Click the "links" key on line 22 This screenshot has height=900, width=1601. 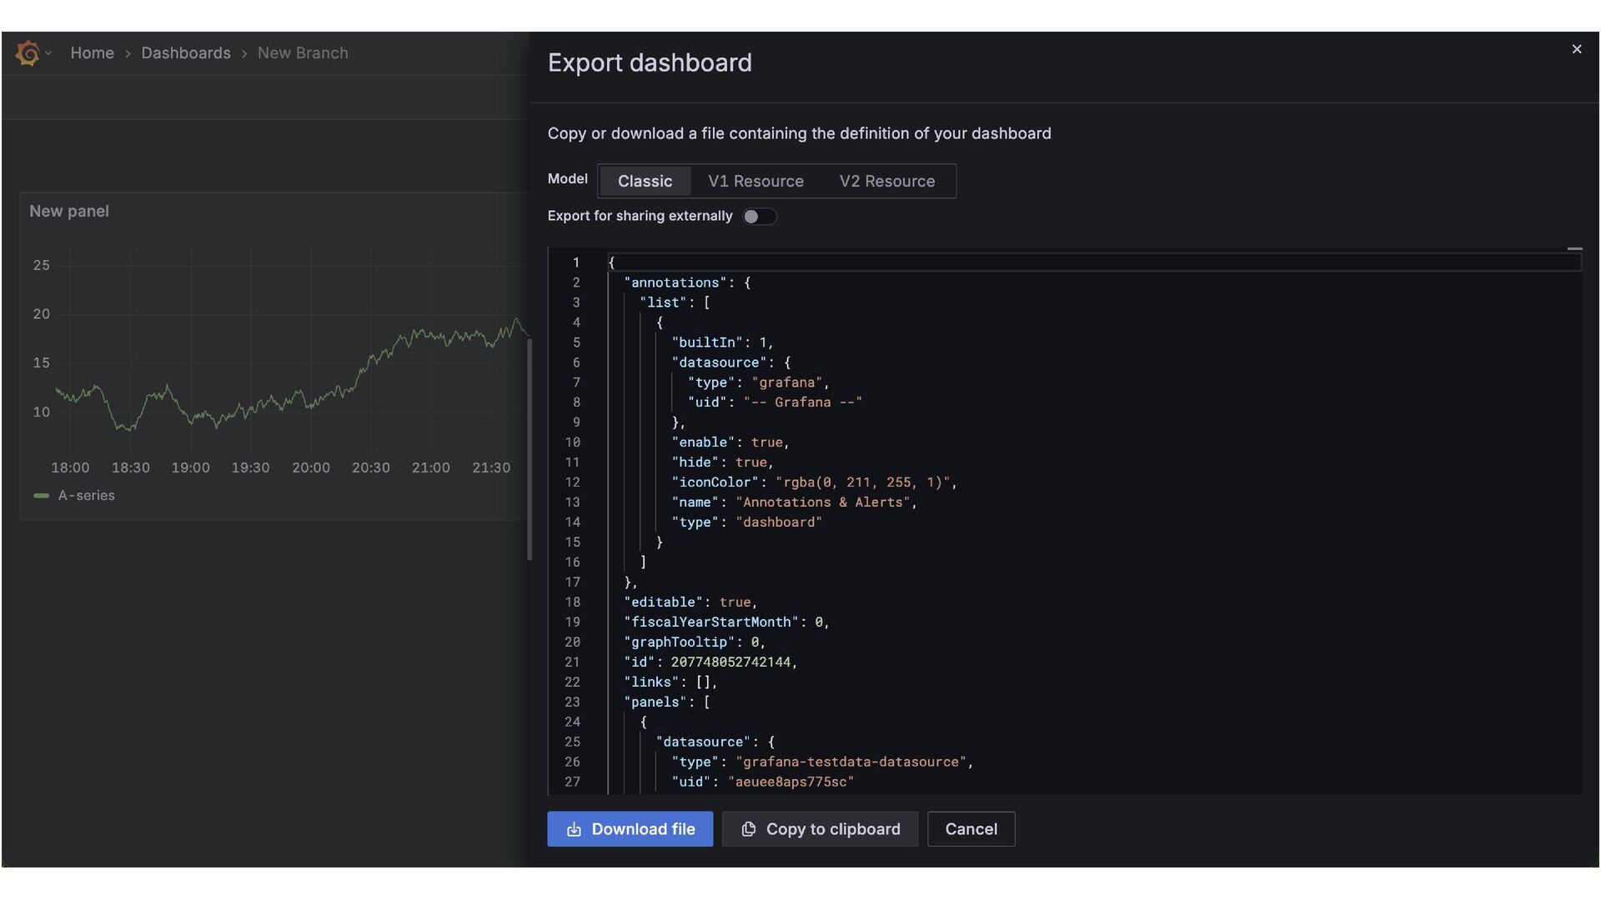[651, 682]
